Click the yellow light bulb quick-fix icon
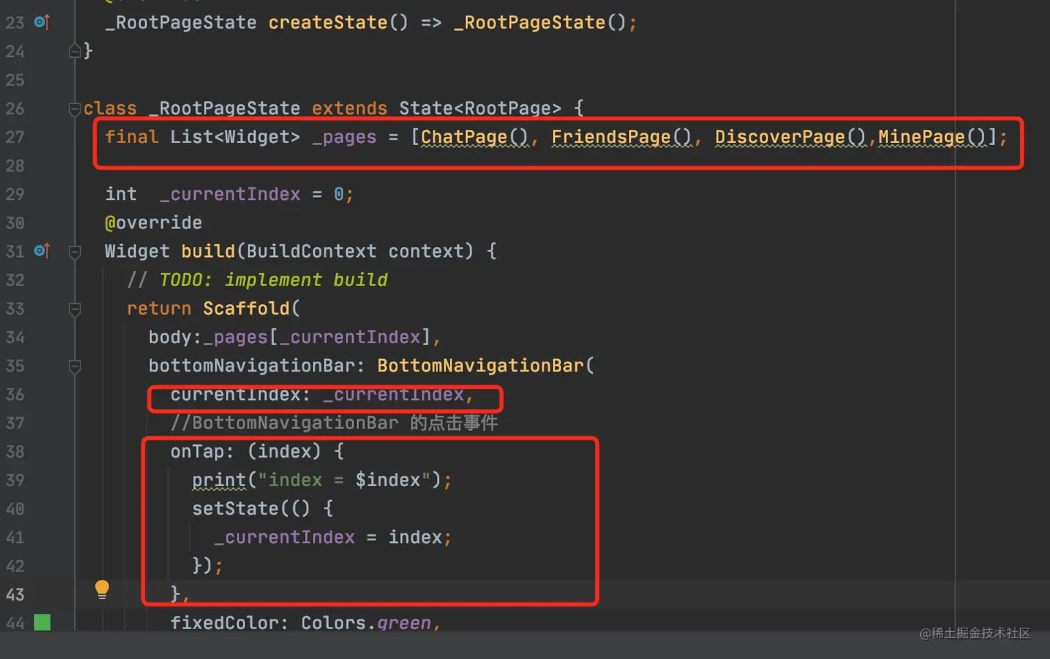This screenshot has width=1050, height=659. pyautogui.click(x=102, y=590)
